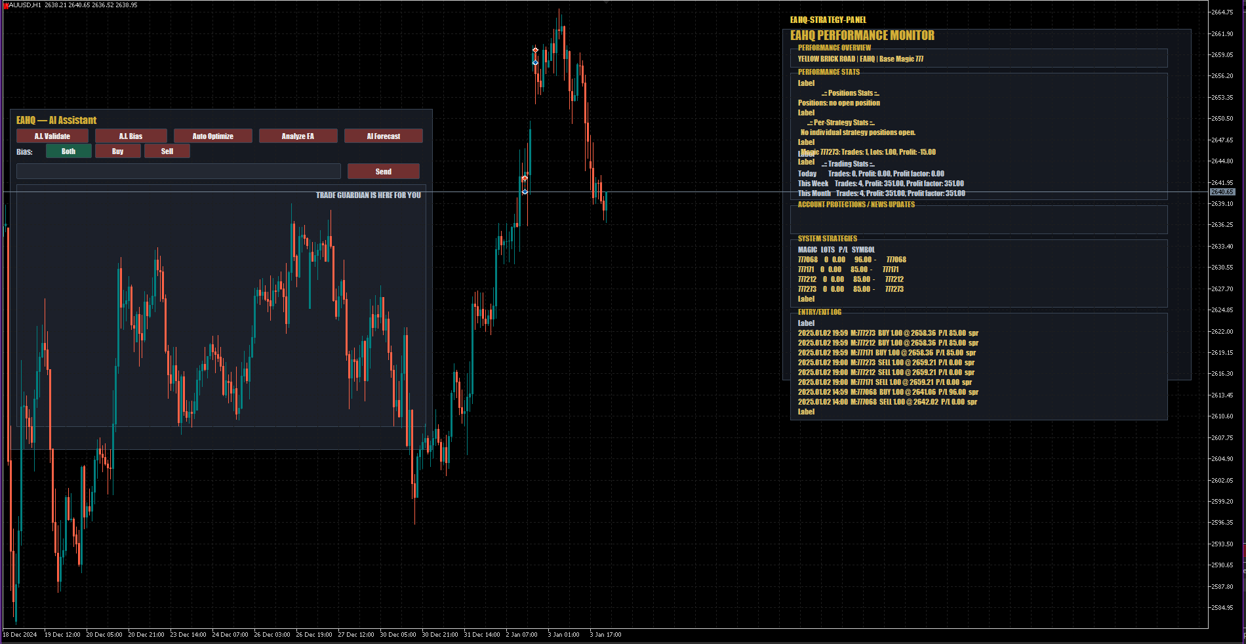Viewport: 1246px width, 644px height.
Task: Click the EAHQ — AI Assistant panel title
Action: pyautogui.click(x=56, y=120)
